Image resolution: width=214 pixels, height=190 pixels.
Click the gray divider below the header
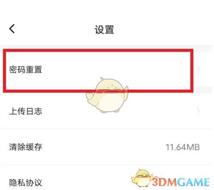click(x=106, y=47)
